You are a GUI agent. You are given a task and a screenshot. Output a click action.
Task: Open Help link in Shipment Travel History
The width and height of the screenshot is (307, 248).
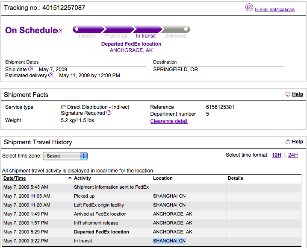[298, 142]
